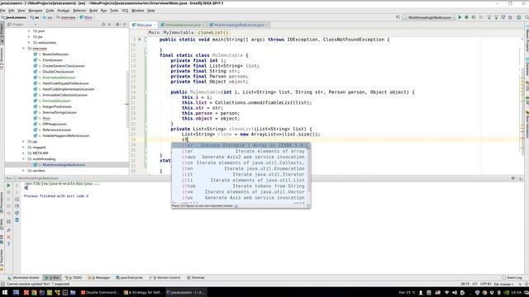529x297 pixels.
Task: Open the Java Enterprise tool window
Action: coord(129,278)
